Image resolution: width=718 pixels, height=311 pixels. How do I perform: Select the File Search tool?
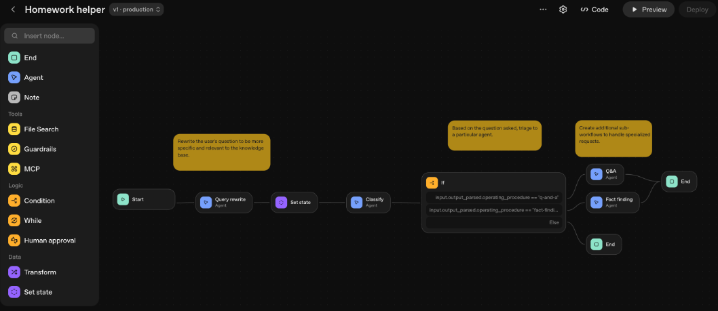[x=41, y=129]
